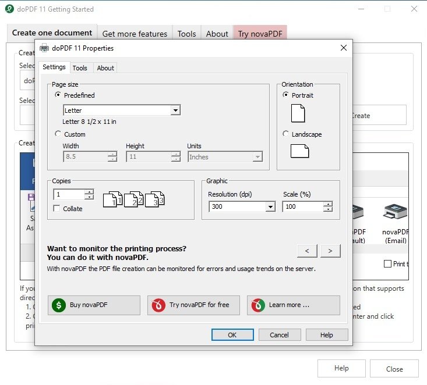Click the printer icon in Properties title bar
This screenshot has width=427, height=385.
(x=44, y=48)
